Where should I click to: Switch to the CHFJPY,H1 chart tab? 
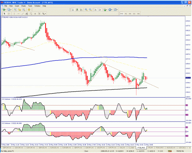click(112, 148)
